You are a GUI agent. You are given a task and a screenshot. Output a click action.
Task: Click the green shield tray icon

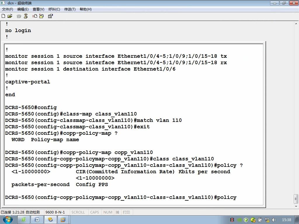(x=246, y=220)
